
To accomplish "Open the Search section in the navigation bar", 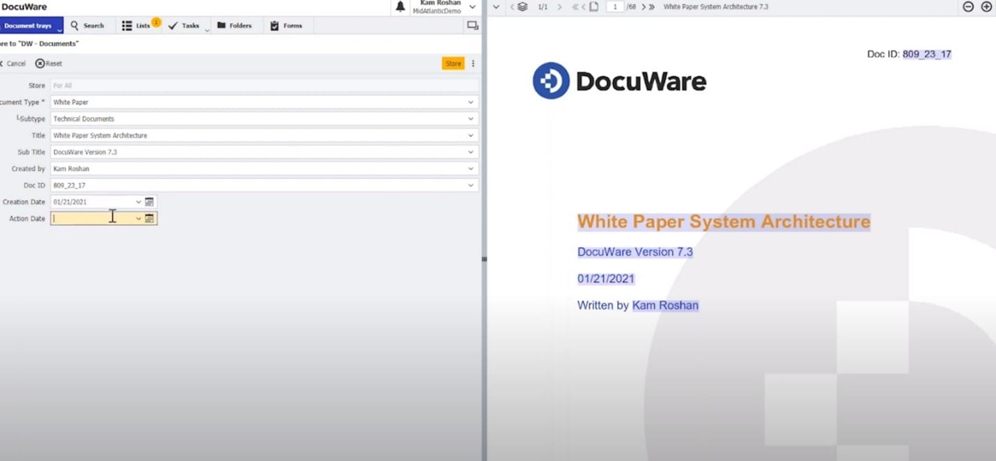I will tap(89, 25).
